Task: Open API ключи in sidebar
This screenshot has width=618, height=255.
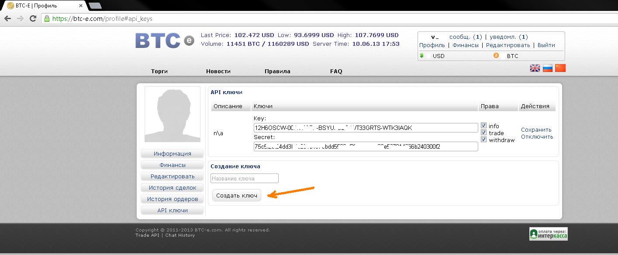Action: coord(173,211)
